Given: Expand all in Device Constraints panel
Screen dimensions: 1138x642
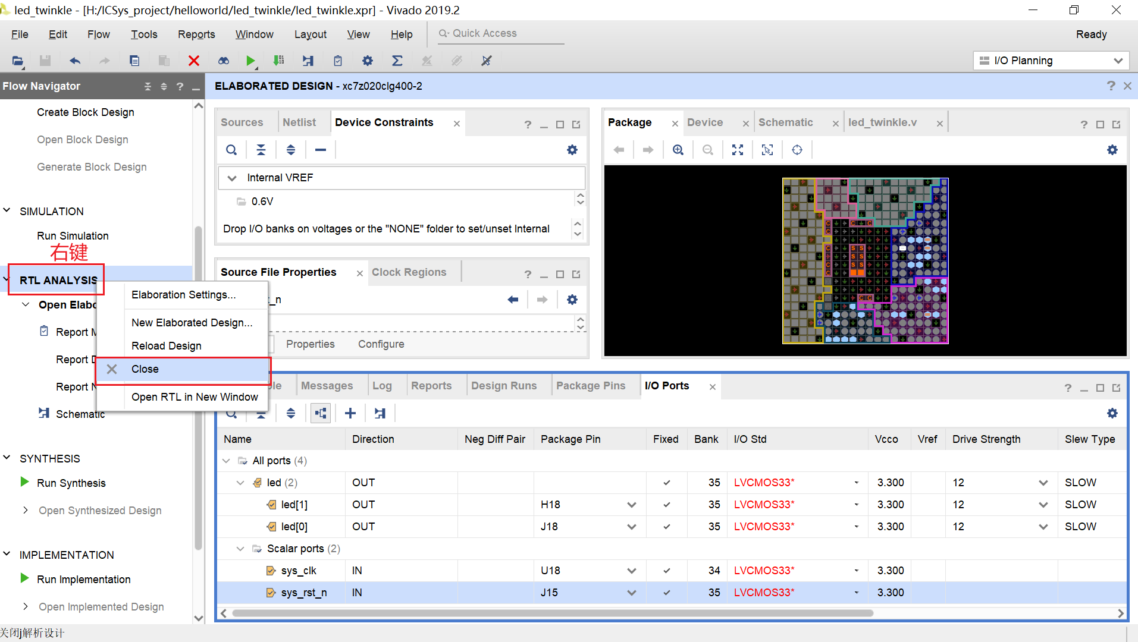Looking at the screenshot, I should (x=291, y=150).
